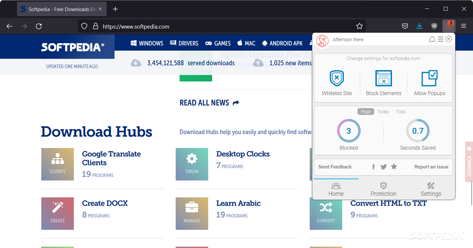Open the Firefox application menu
473x248 pixels.
(x=464, y=26)
